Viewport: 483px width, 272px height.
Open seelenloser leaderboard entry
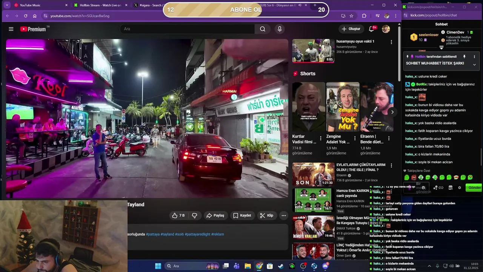425,37
